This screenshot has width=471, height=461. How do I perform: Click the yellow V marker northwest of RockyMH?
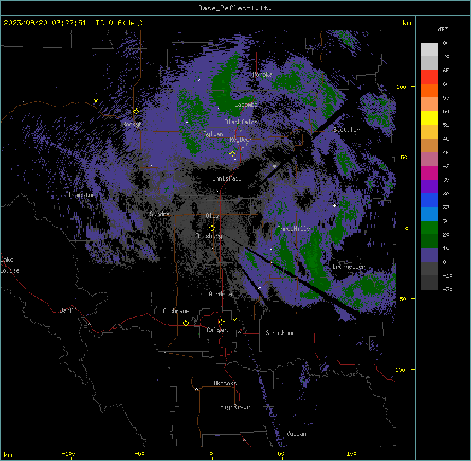[96, 101]
